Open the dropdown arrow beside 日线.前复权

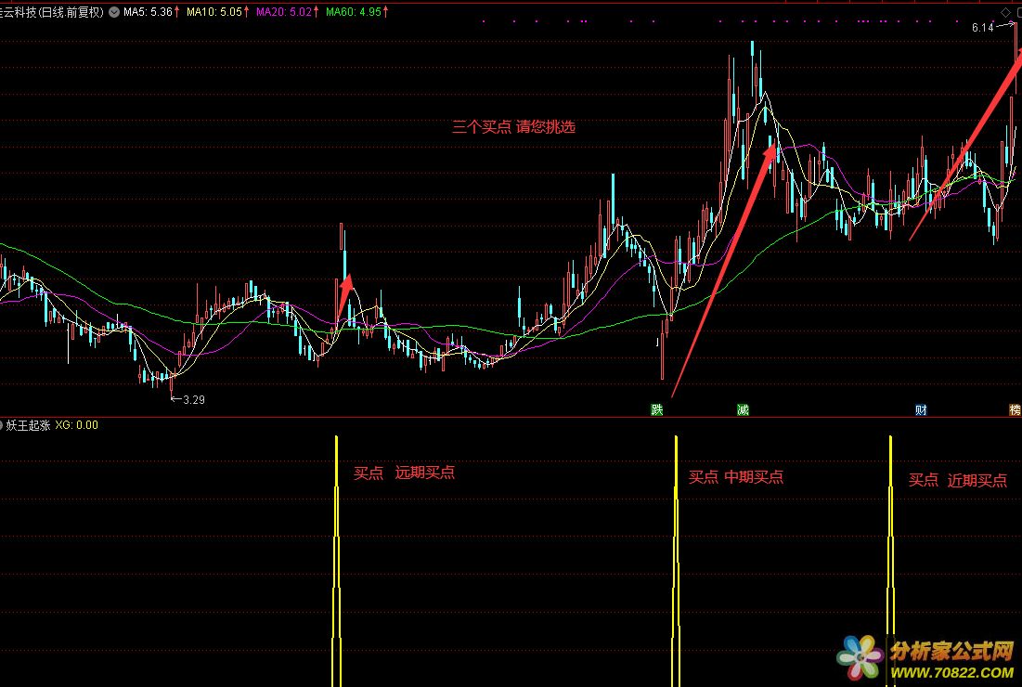114,12
